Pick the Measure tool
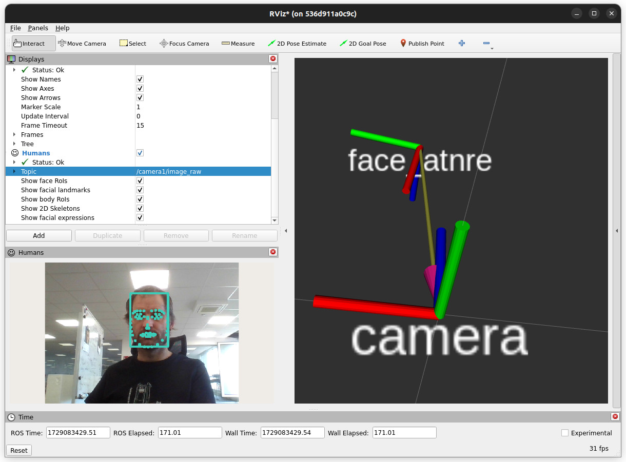Screen dimensions: 626x462 pos(238,44)
